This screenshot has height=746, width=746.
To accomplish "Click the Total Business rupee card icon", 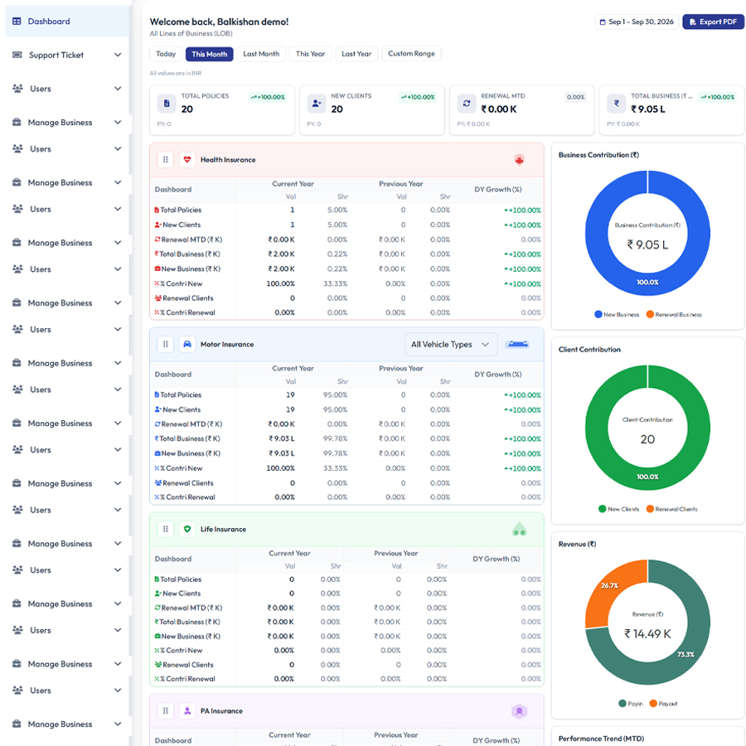I will coord(616,104).
